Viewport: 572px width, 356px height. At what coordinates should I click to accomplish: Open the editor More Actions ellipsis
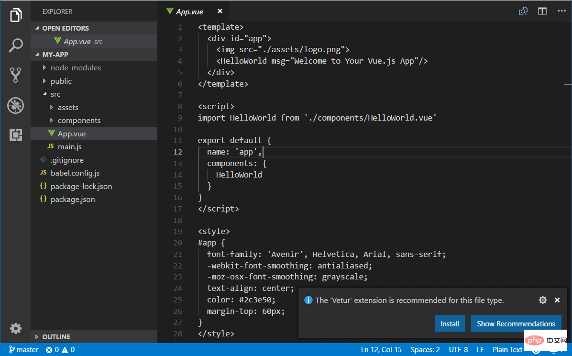tap(561, 11)
